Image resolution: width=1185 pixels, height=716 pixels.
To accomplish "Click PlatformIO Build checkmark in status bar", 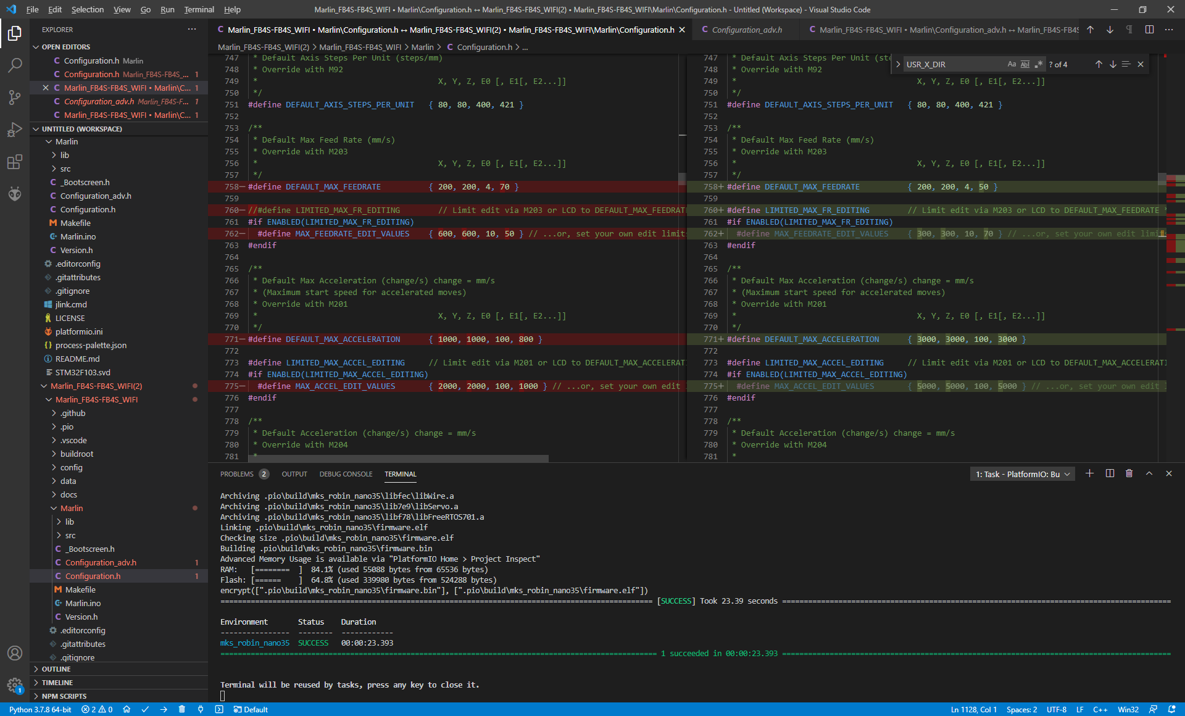I will tap(145, 709).
